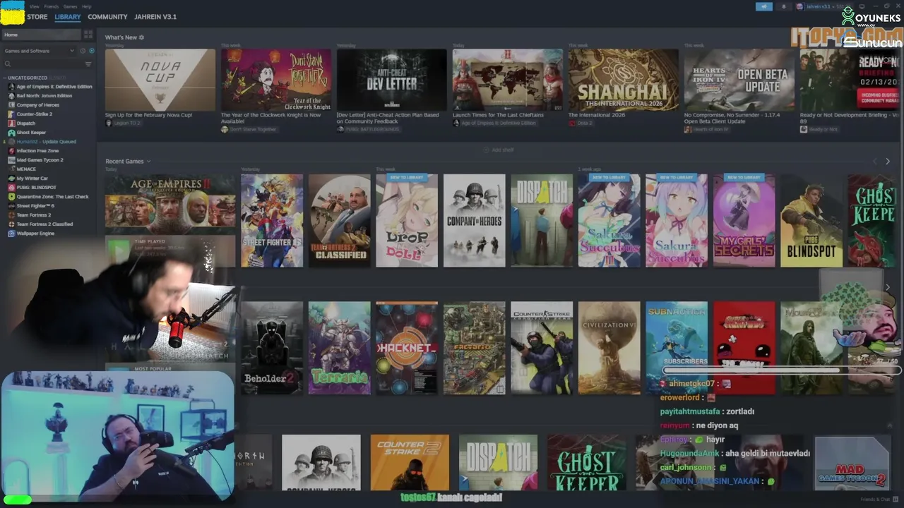Image resolution: width=904 pixels, height=508 pixels.
Task: Open Street Fighter 6 recent game cover
Action: (x=272, y=221)
